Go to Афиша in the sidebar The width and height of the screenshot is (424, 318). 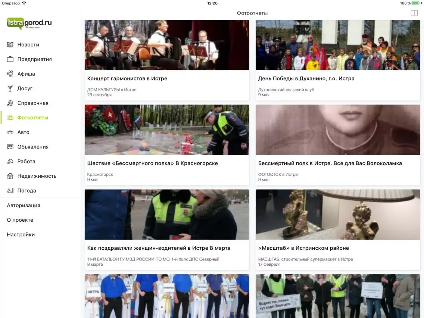[26, 74]
